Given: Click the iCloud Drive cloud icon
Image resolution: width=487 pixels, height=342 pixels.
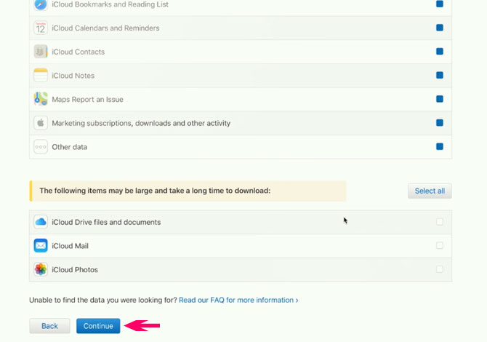Looking at the screenshot, I should [41, 222].
